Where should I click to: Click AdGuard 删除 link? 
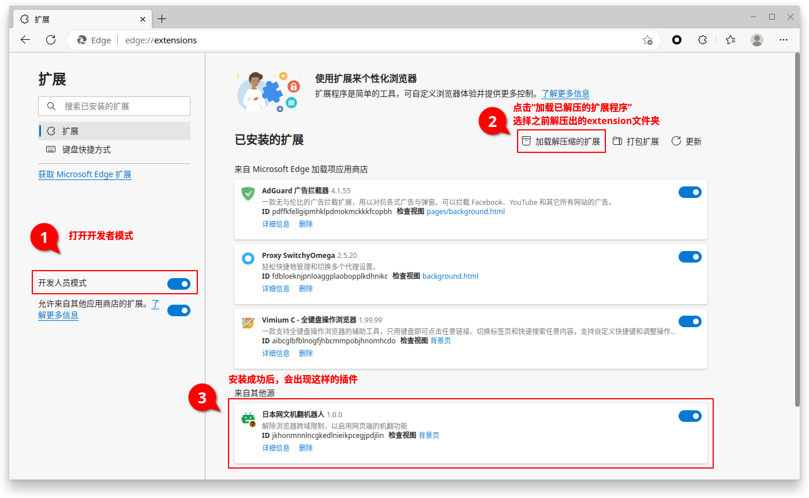(306, 224)
